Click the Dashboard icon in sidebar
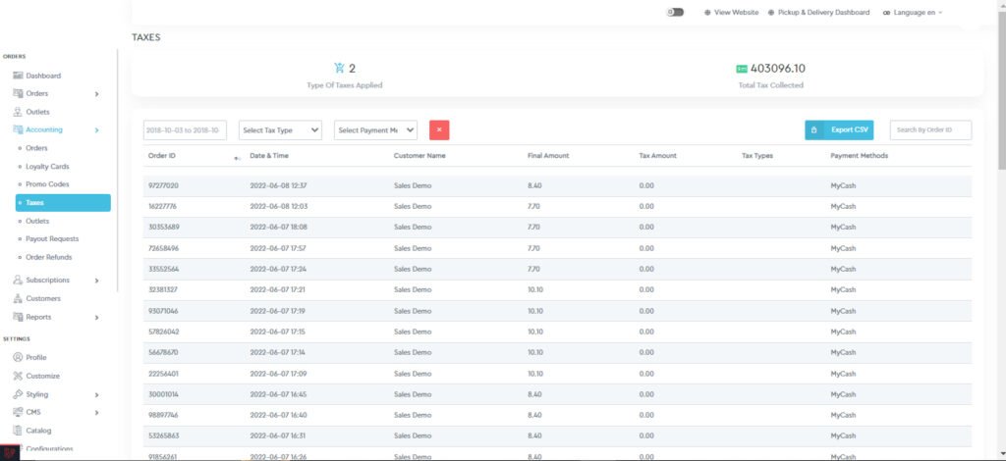The width and height of the screenshot is (1006, 461). (18, 76)
